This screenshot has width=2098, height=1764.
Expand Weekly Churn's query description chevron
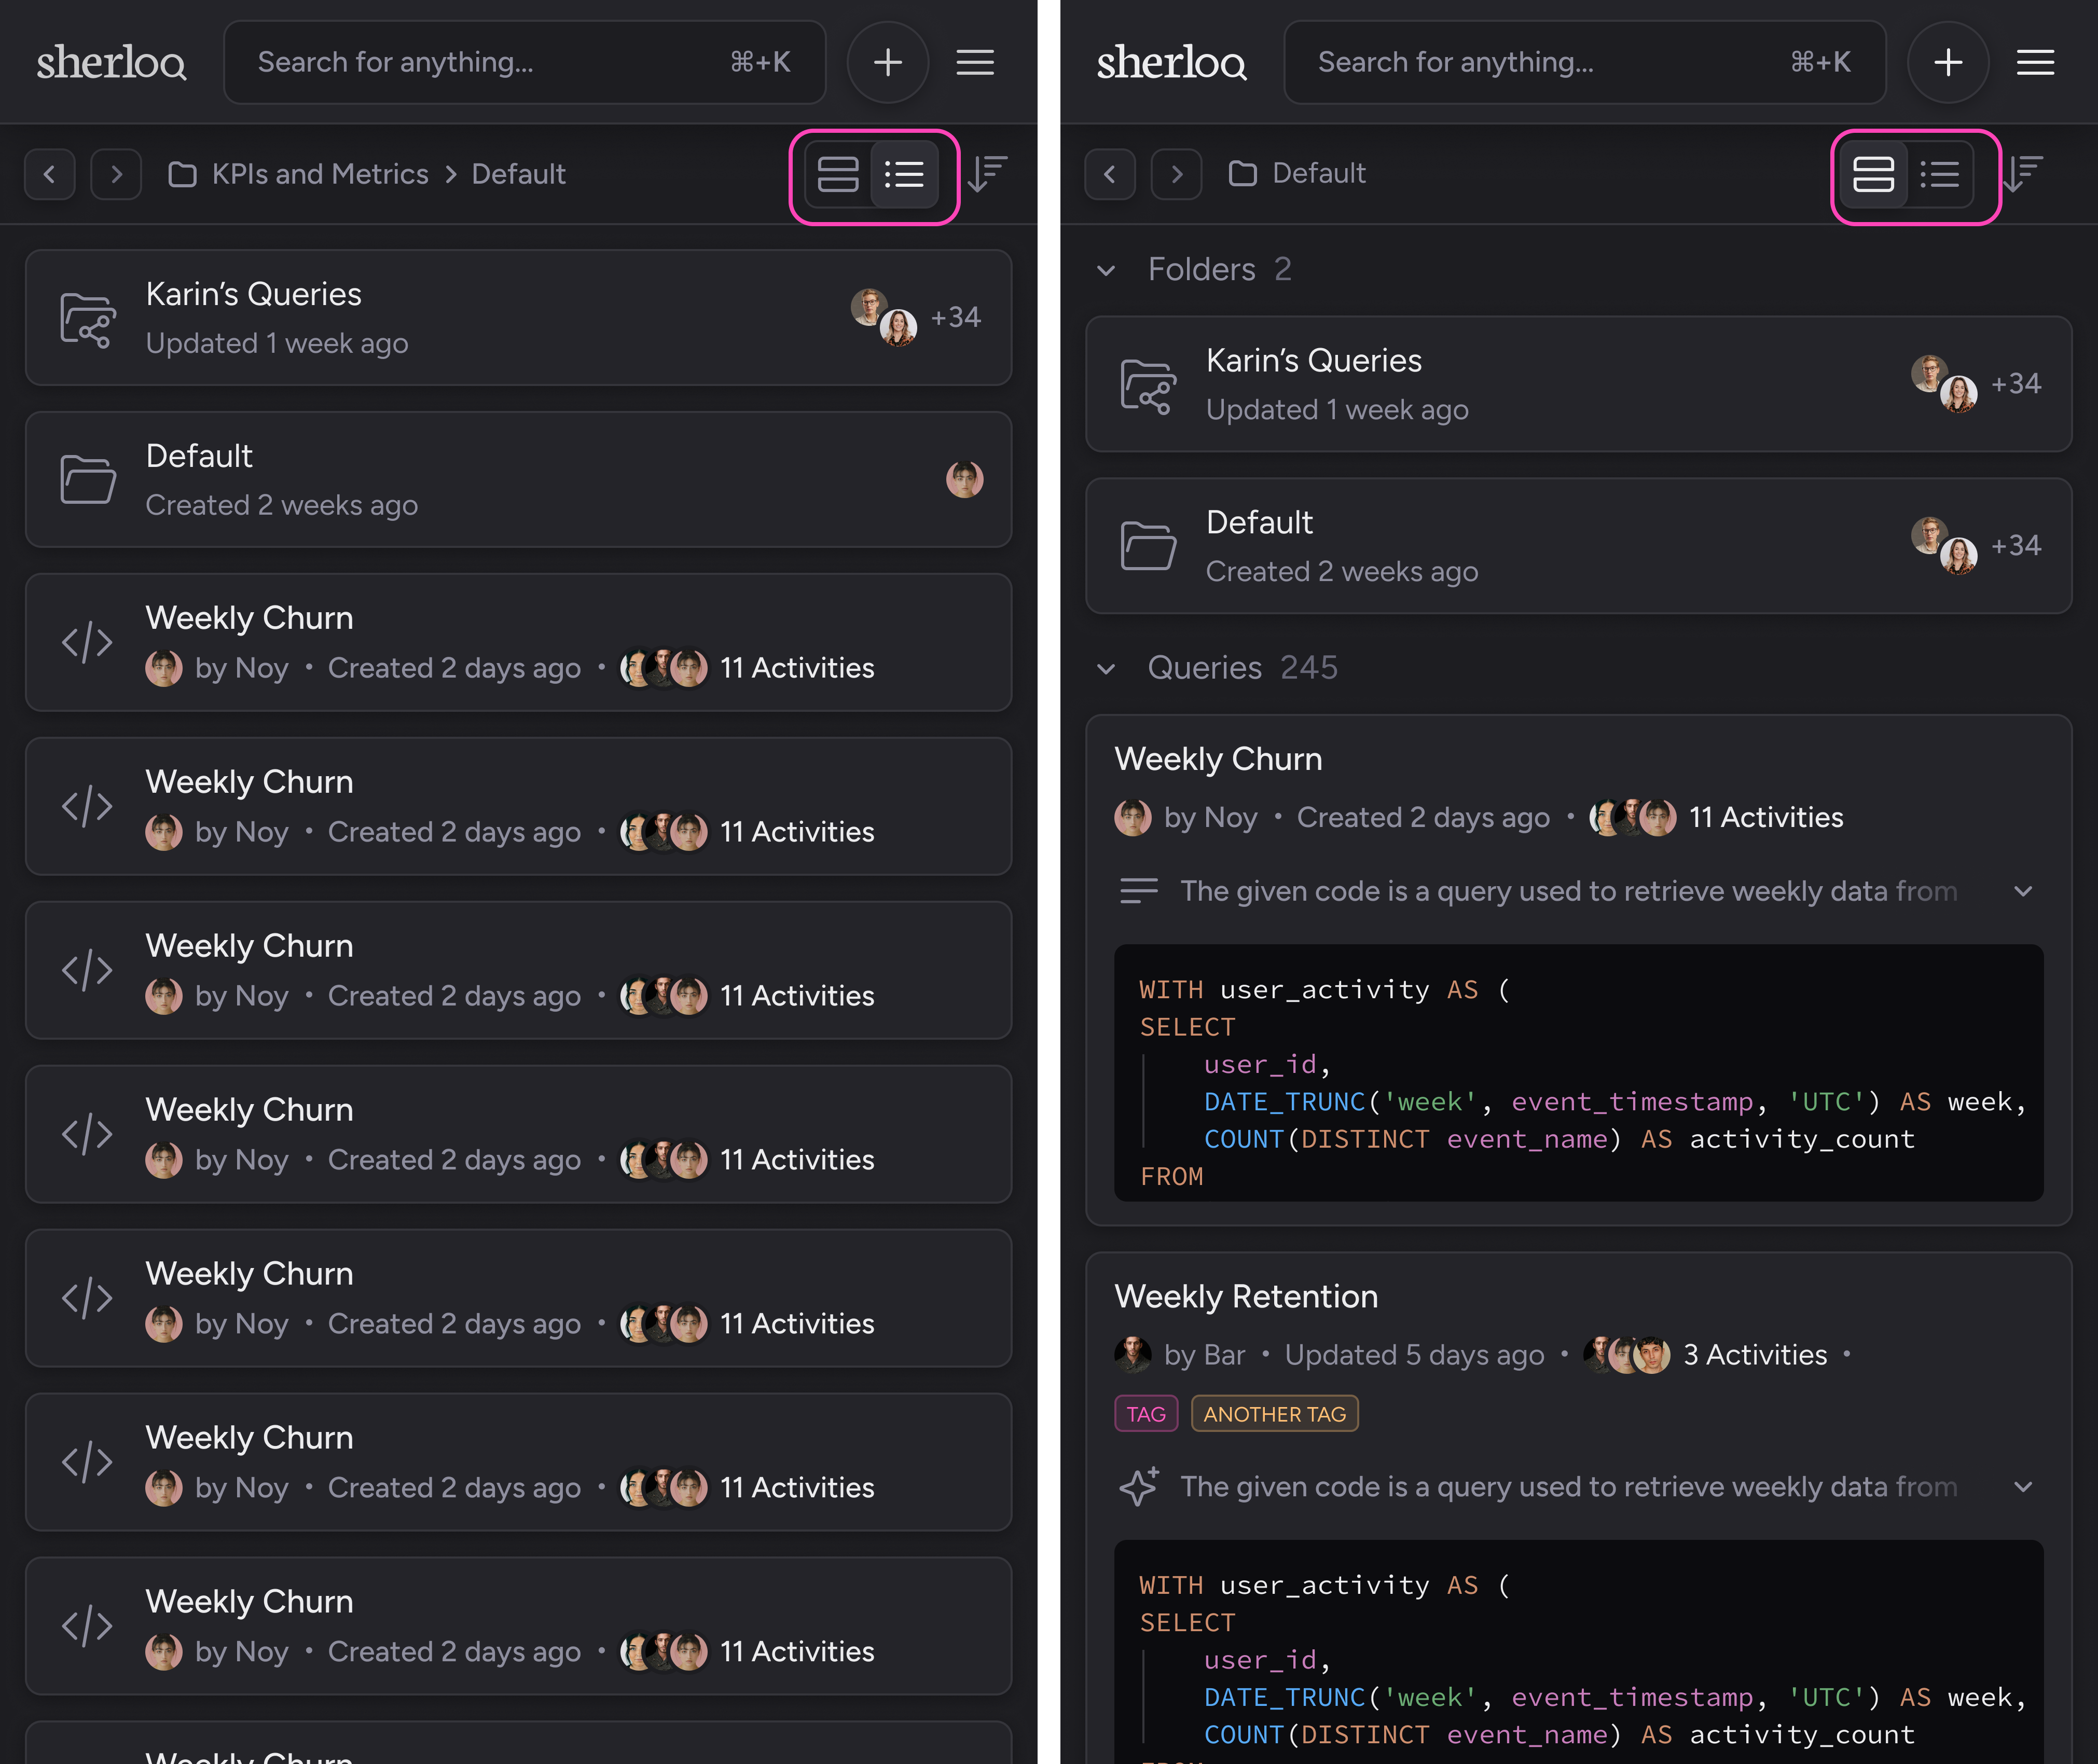[2024, 891]
